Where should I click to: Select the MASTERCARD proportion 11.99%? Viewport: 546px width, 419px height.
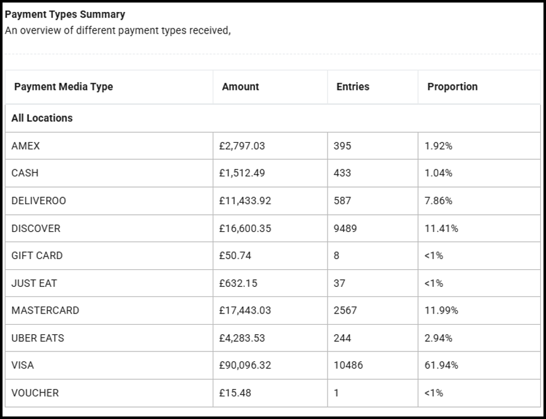[441, 311]
